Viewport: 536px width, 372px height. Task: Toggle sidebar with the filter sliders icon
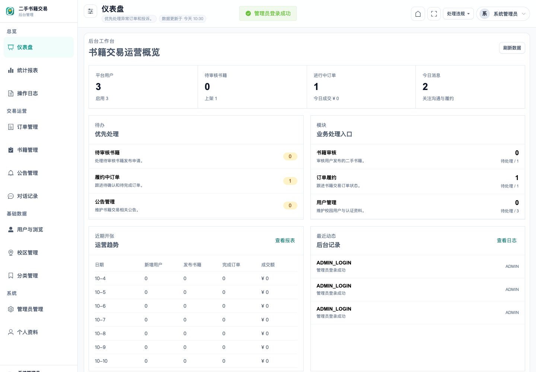[x=90, y=12]
